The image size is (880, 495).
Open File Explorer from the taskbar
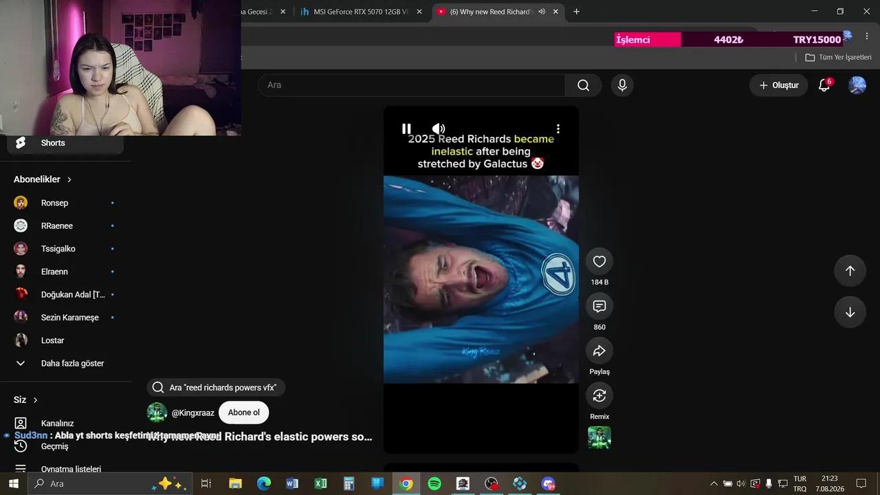click(x=235, y=484)
